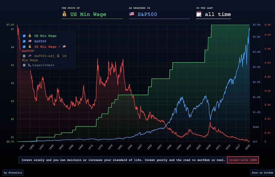The width and height of the screenshot is (275, 177).
Task: Click the US flag icon beside S&P500 header
Action: 131,14
